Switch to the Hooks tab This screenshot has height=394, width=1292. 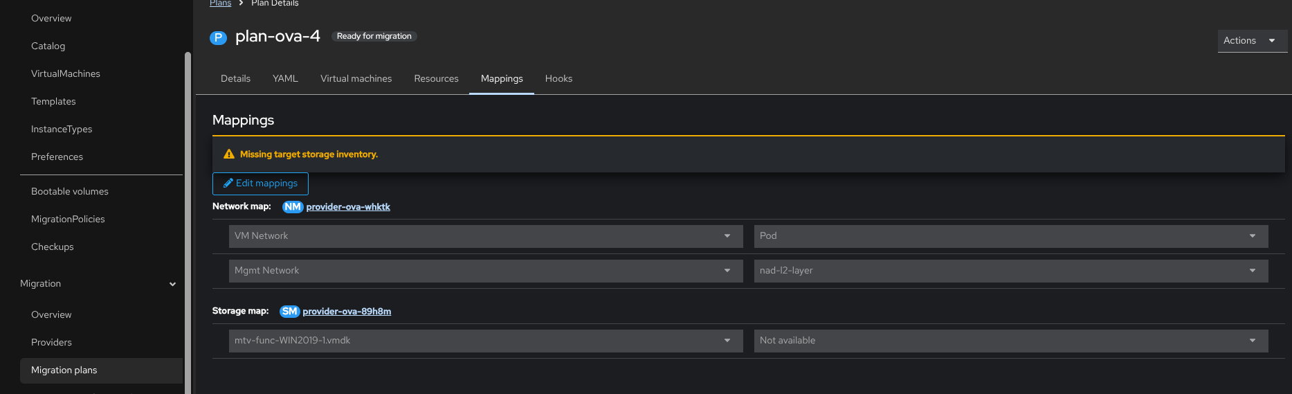tap(558, 79)
